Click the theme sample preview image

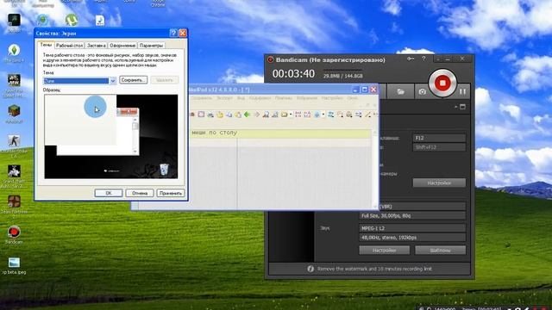pos(111,136)
